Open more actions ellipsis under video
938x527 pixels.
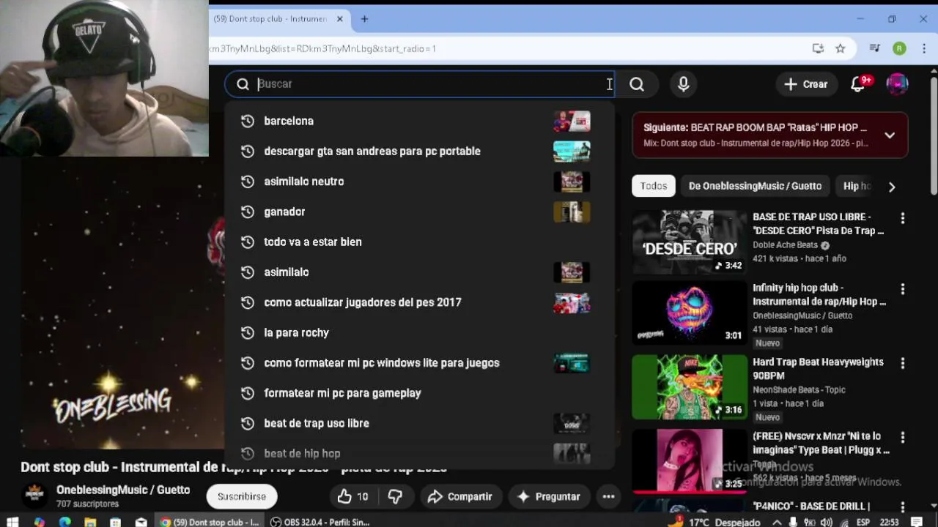608,496
